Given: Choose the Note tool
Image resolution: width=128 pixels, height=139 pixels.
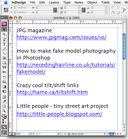Looking at the screenshot, I should [x=4, y=97].
